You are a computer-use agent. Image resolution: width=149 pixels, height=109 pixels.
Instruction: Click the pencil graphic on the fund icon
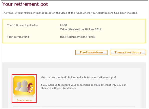[32, 89]
